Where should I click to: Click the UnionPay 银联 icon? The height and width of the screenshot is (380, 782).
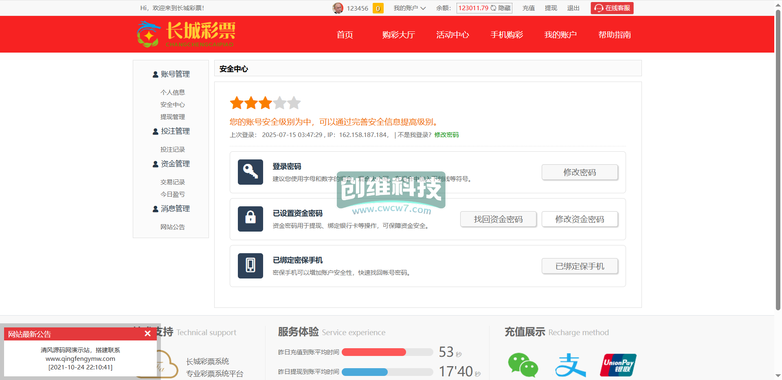pos(618,365)
